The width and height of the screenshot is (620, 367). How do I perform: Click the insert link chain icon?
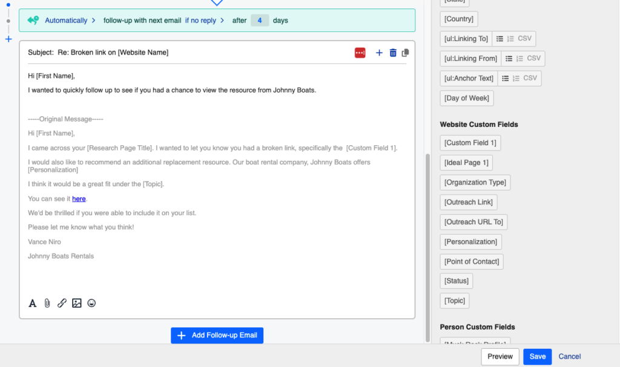(x=62, y=303)
